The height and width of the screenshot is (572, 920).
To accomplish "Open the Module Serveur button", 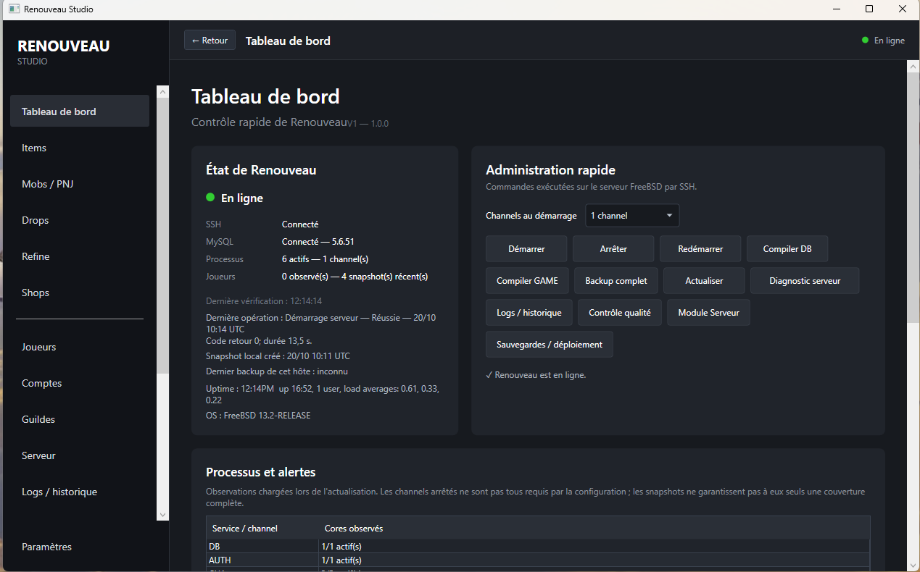I will pos(708,312).
